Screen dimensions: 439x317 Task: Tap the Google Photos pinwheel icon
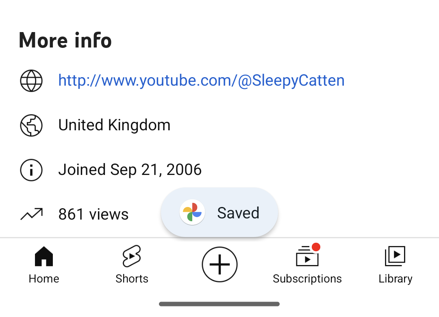(x=192, y=212)
